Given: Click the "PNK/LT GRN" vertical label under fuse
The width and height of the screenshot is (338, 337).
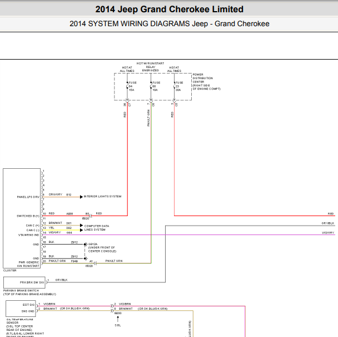Looking at the screenshot, I should [x=148, y=118].
